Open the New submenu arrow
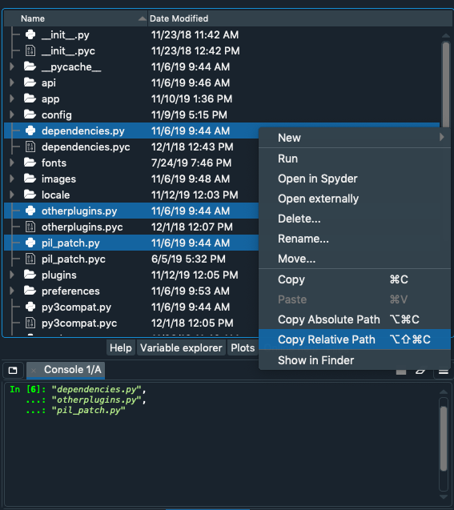This screenshot has height=510, width=454. coord(442,137)
